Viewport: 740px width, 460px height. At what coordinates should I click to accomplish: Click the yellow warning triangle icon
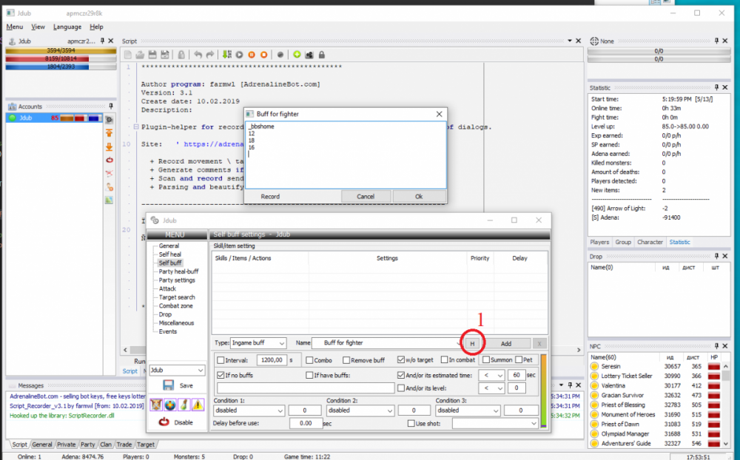[198, 405]
